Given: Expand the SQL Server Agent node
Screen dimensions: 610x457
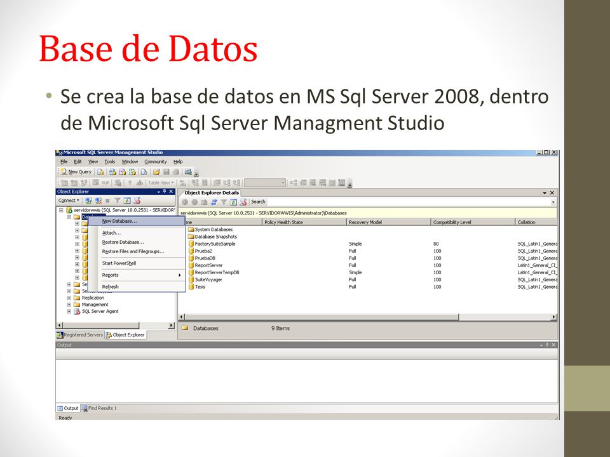Looking at the screenshot, I should [x=69, y=311].
